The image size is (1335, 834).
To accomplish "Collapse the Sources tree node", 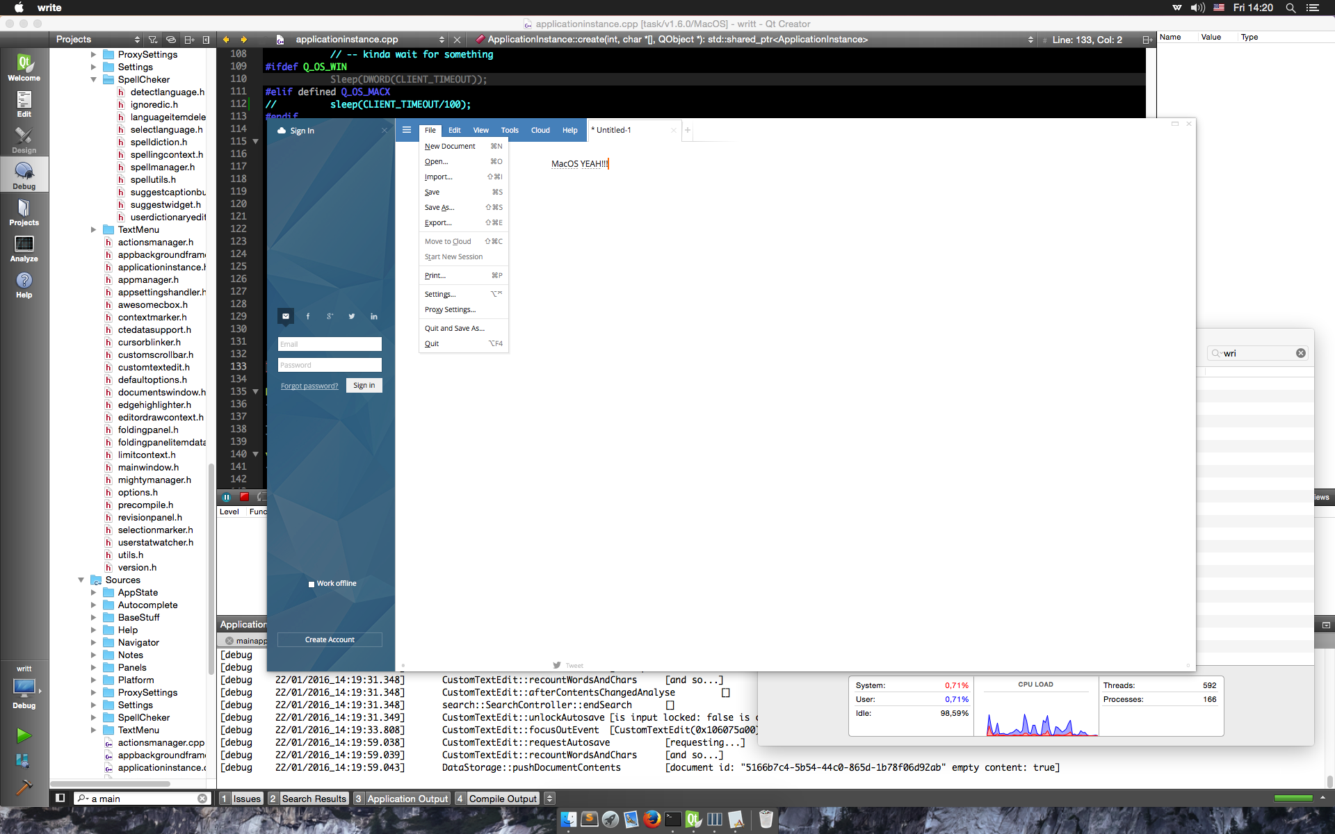I will (81, 580).
